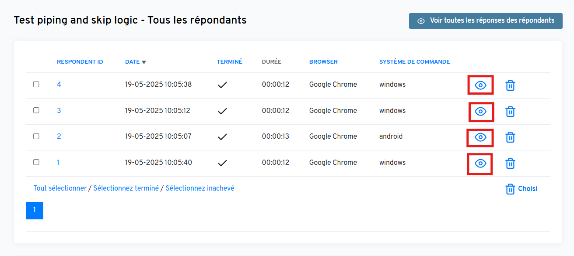The width and height of the screenshot is (574, 256).
Task: Select respondent 3 checkbox
Action: 36,110
